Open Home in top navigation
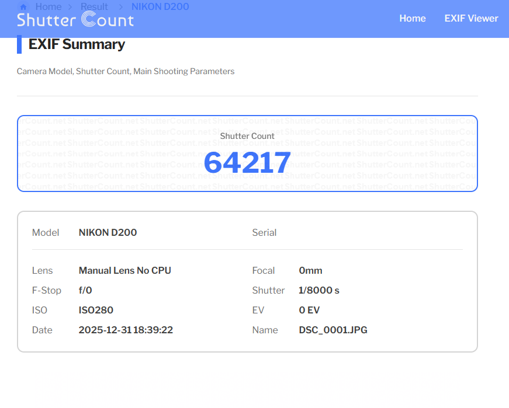 [x=412, y=18]
